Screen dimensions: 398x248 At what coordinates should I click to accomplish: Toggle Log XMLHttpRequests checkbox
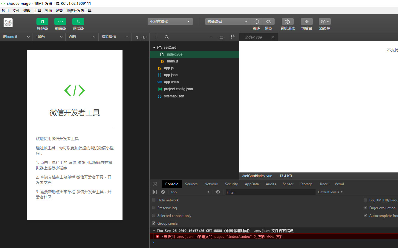365,200
